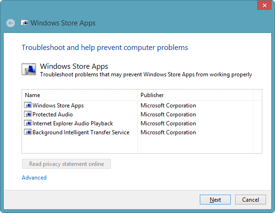Sort list by the Publisher column header
Viewport: 275px width, 213px height.
pyautogui.click(x=195, y=95)
